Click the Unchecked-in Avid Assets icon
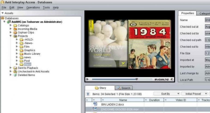 (15, 72)
